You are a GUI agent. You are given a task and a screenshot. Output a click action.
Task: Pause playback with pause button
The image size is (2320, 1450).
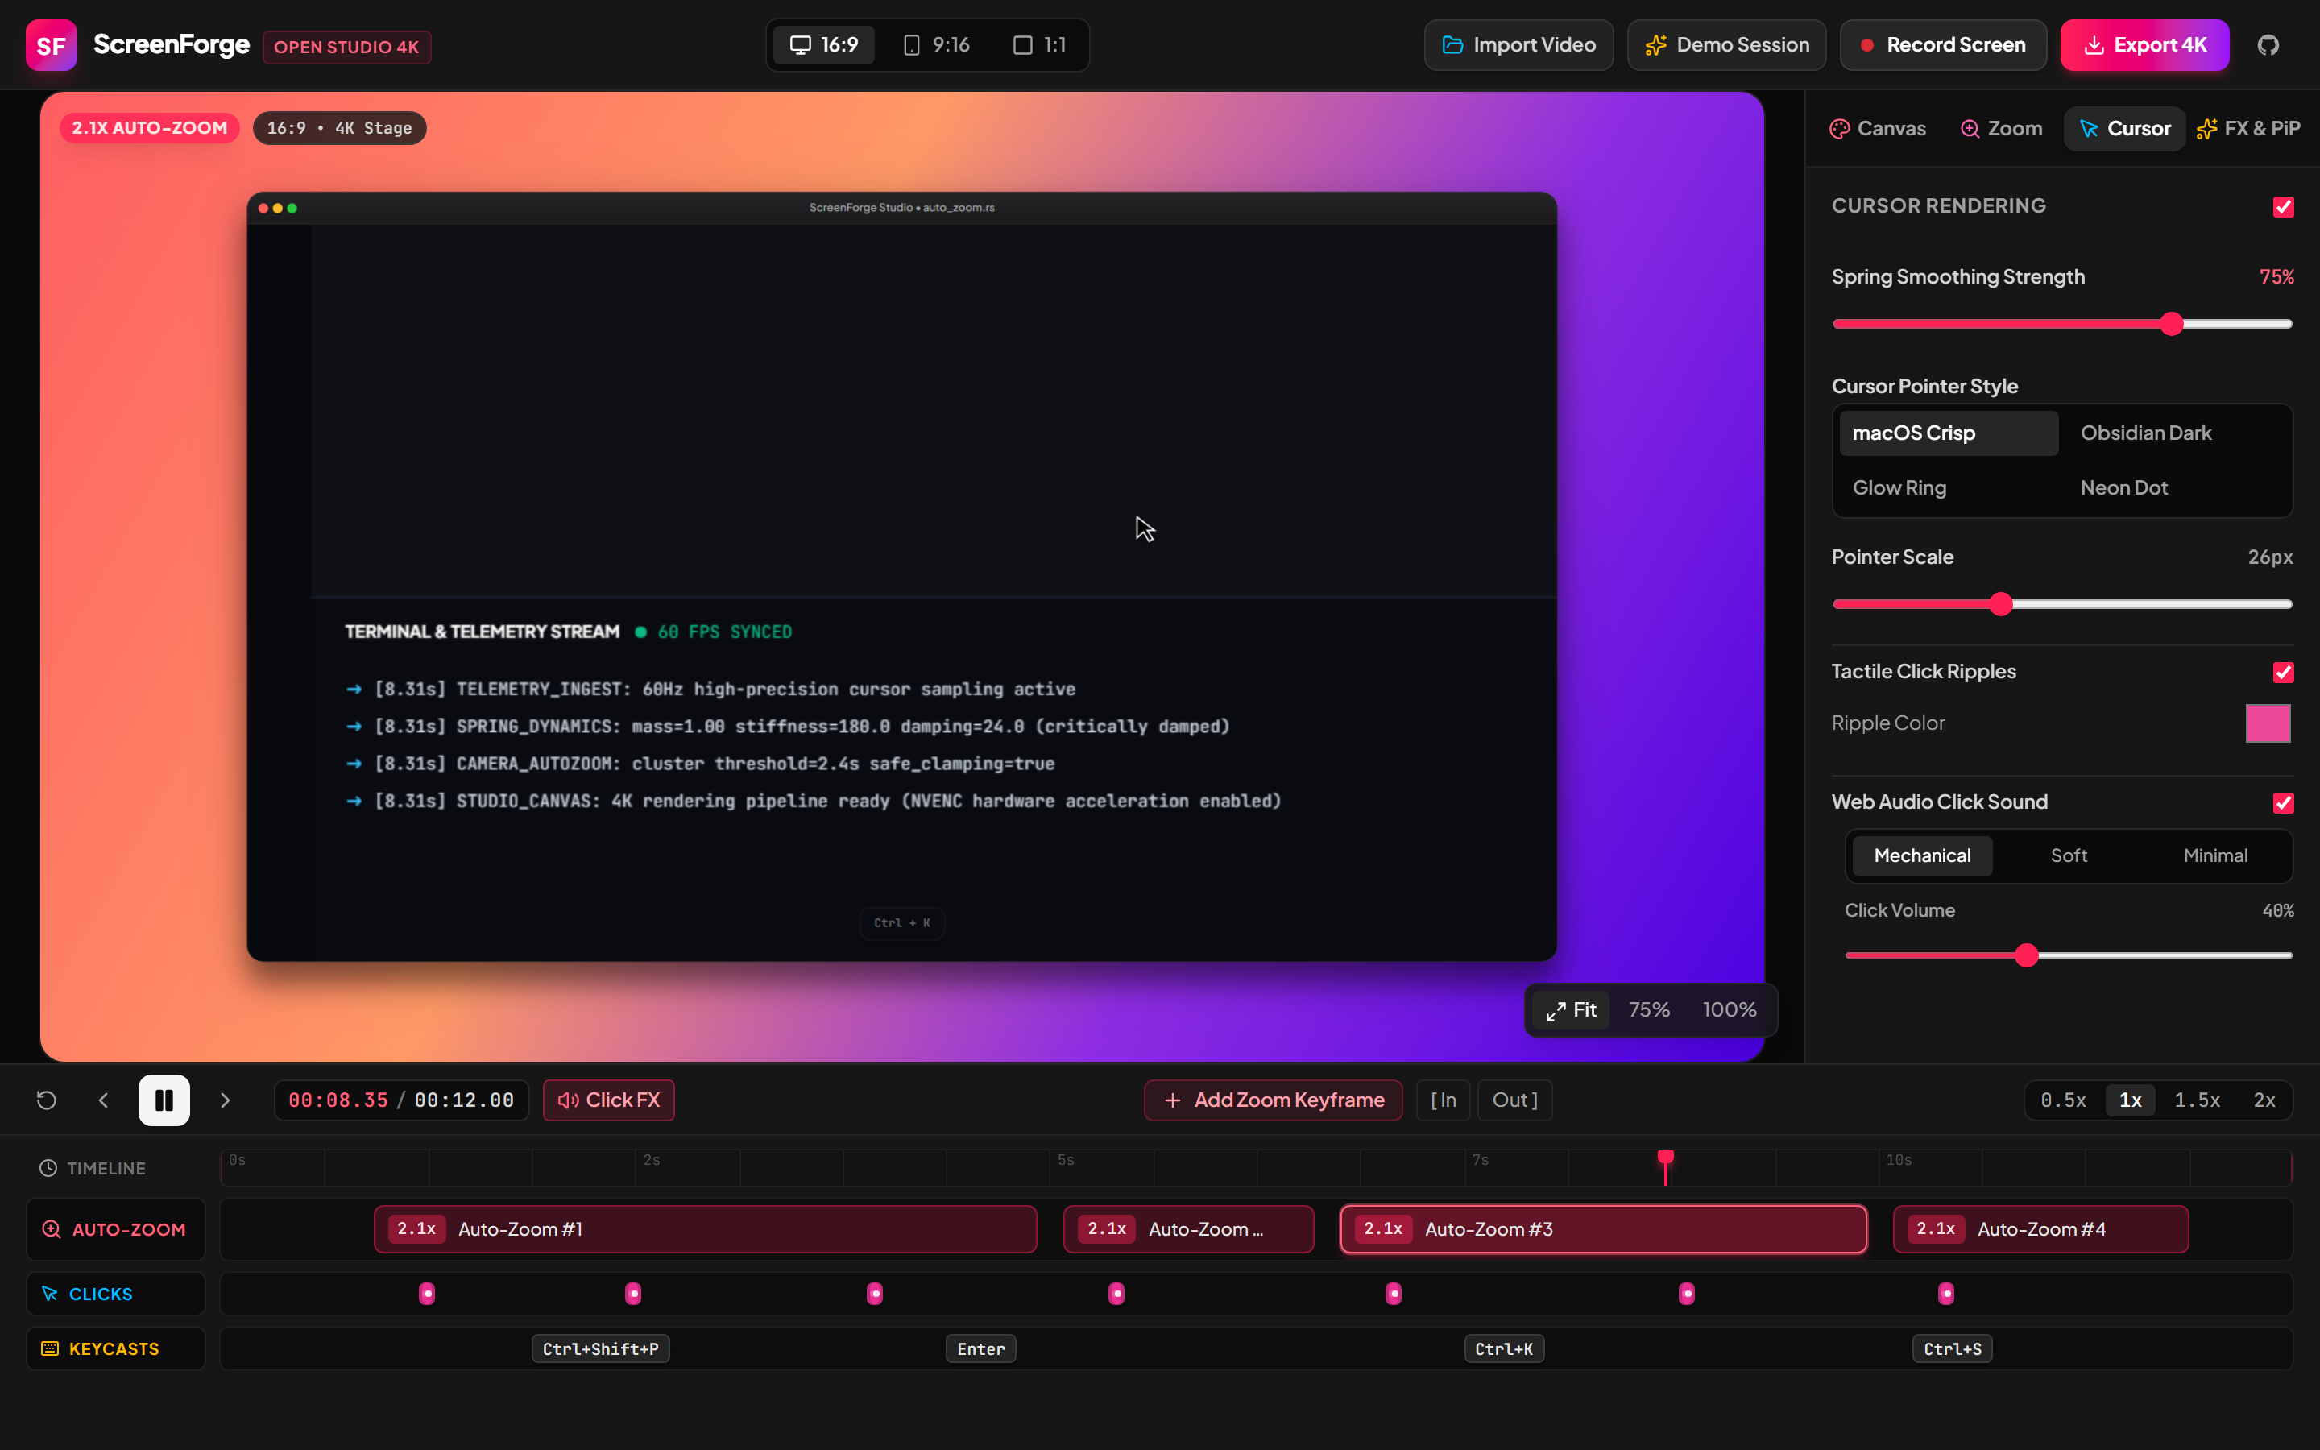coord(164,1100)
